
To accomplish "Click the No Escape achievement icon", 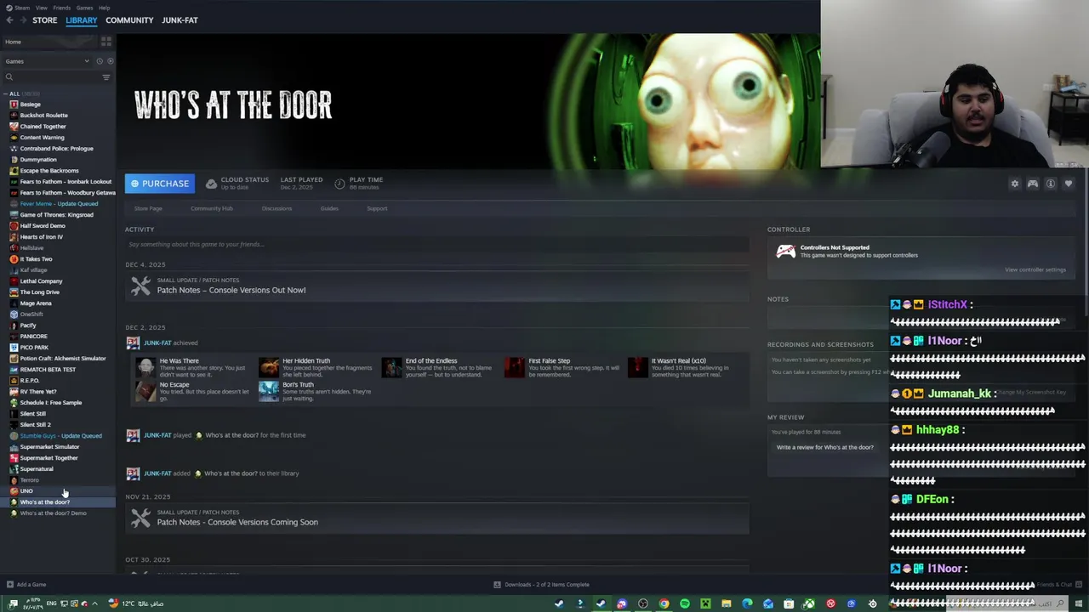I will (145, 391).
